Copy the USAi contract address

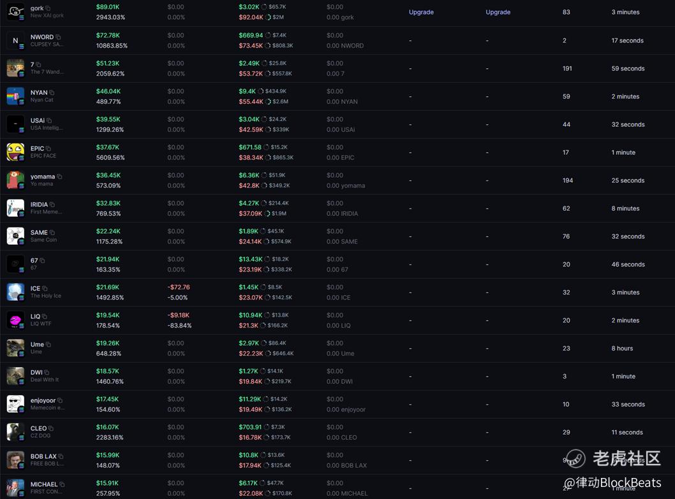point(49,120)
